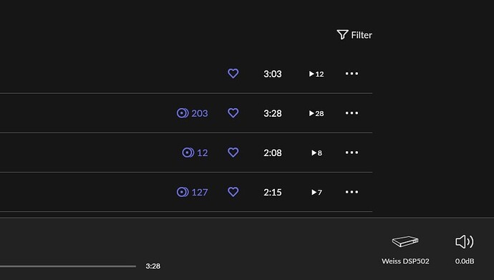Select the Weiss DSP502 output device
The image size is (494, 280).
[x=405, y=249]
